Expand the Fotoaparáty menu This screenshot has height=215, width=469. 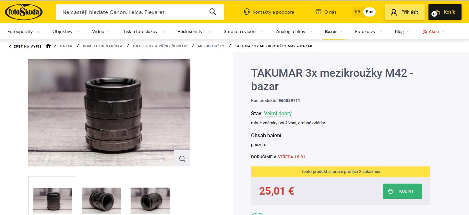click(24, 31)
